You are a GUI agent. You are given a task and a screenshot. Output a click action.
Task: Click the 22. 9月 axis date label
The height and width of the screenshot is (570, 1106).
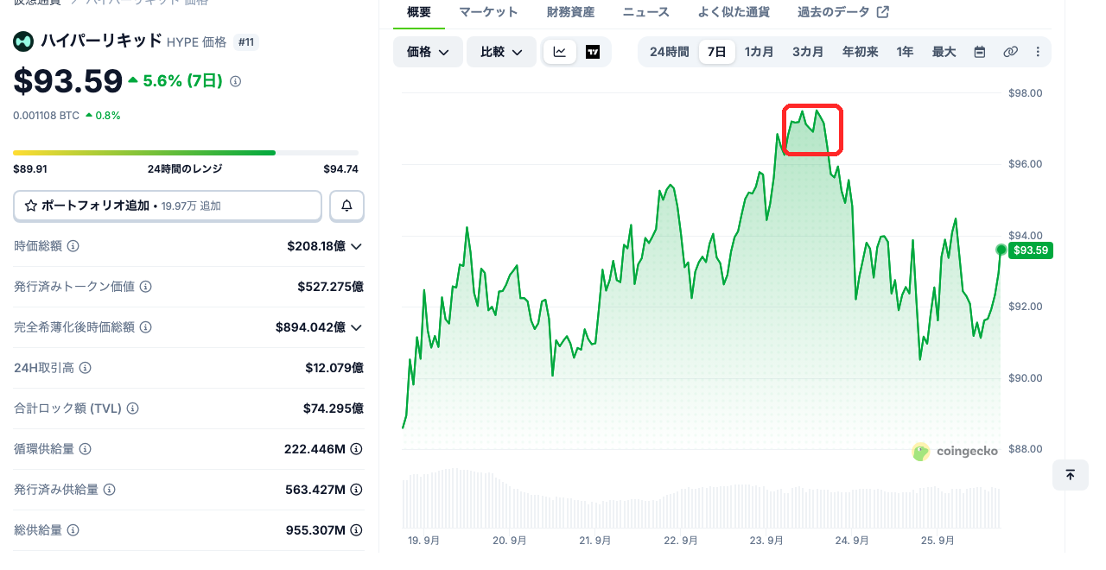(x=680, y=541)
